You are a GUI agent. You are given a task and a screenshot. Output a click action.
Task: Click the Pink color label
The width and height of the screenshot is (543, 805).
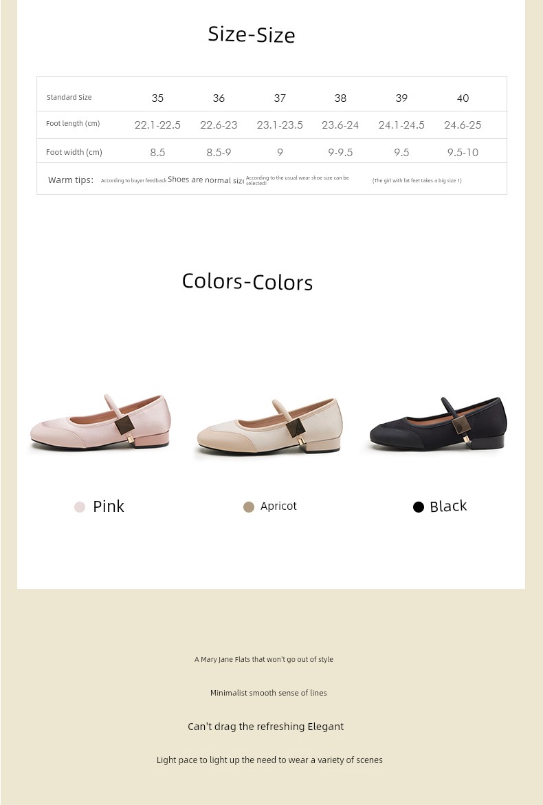pos(108,506)
